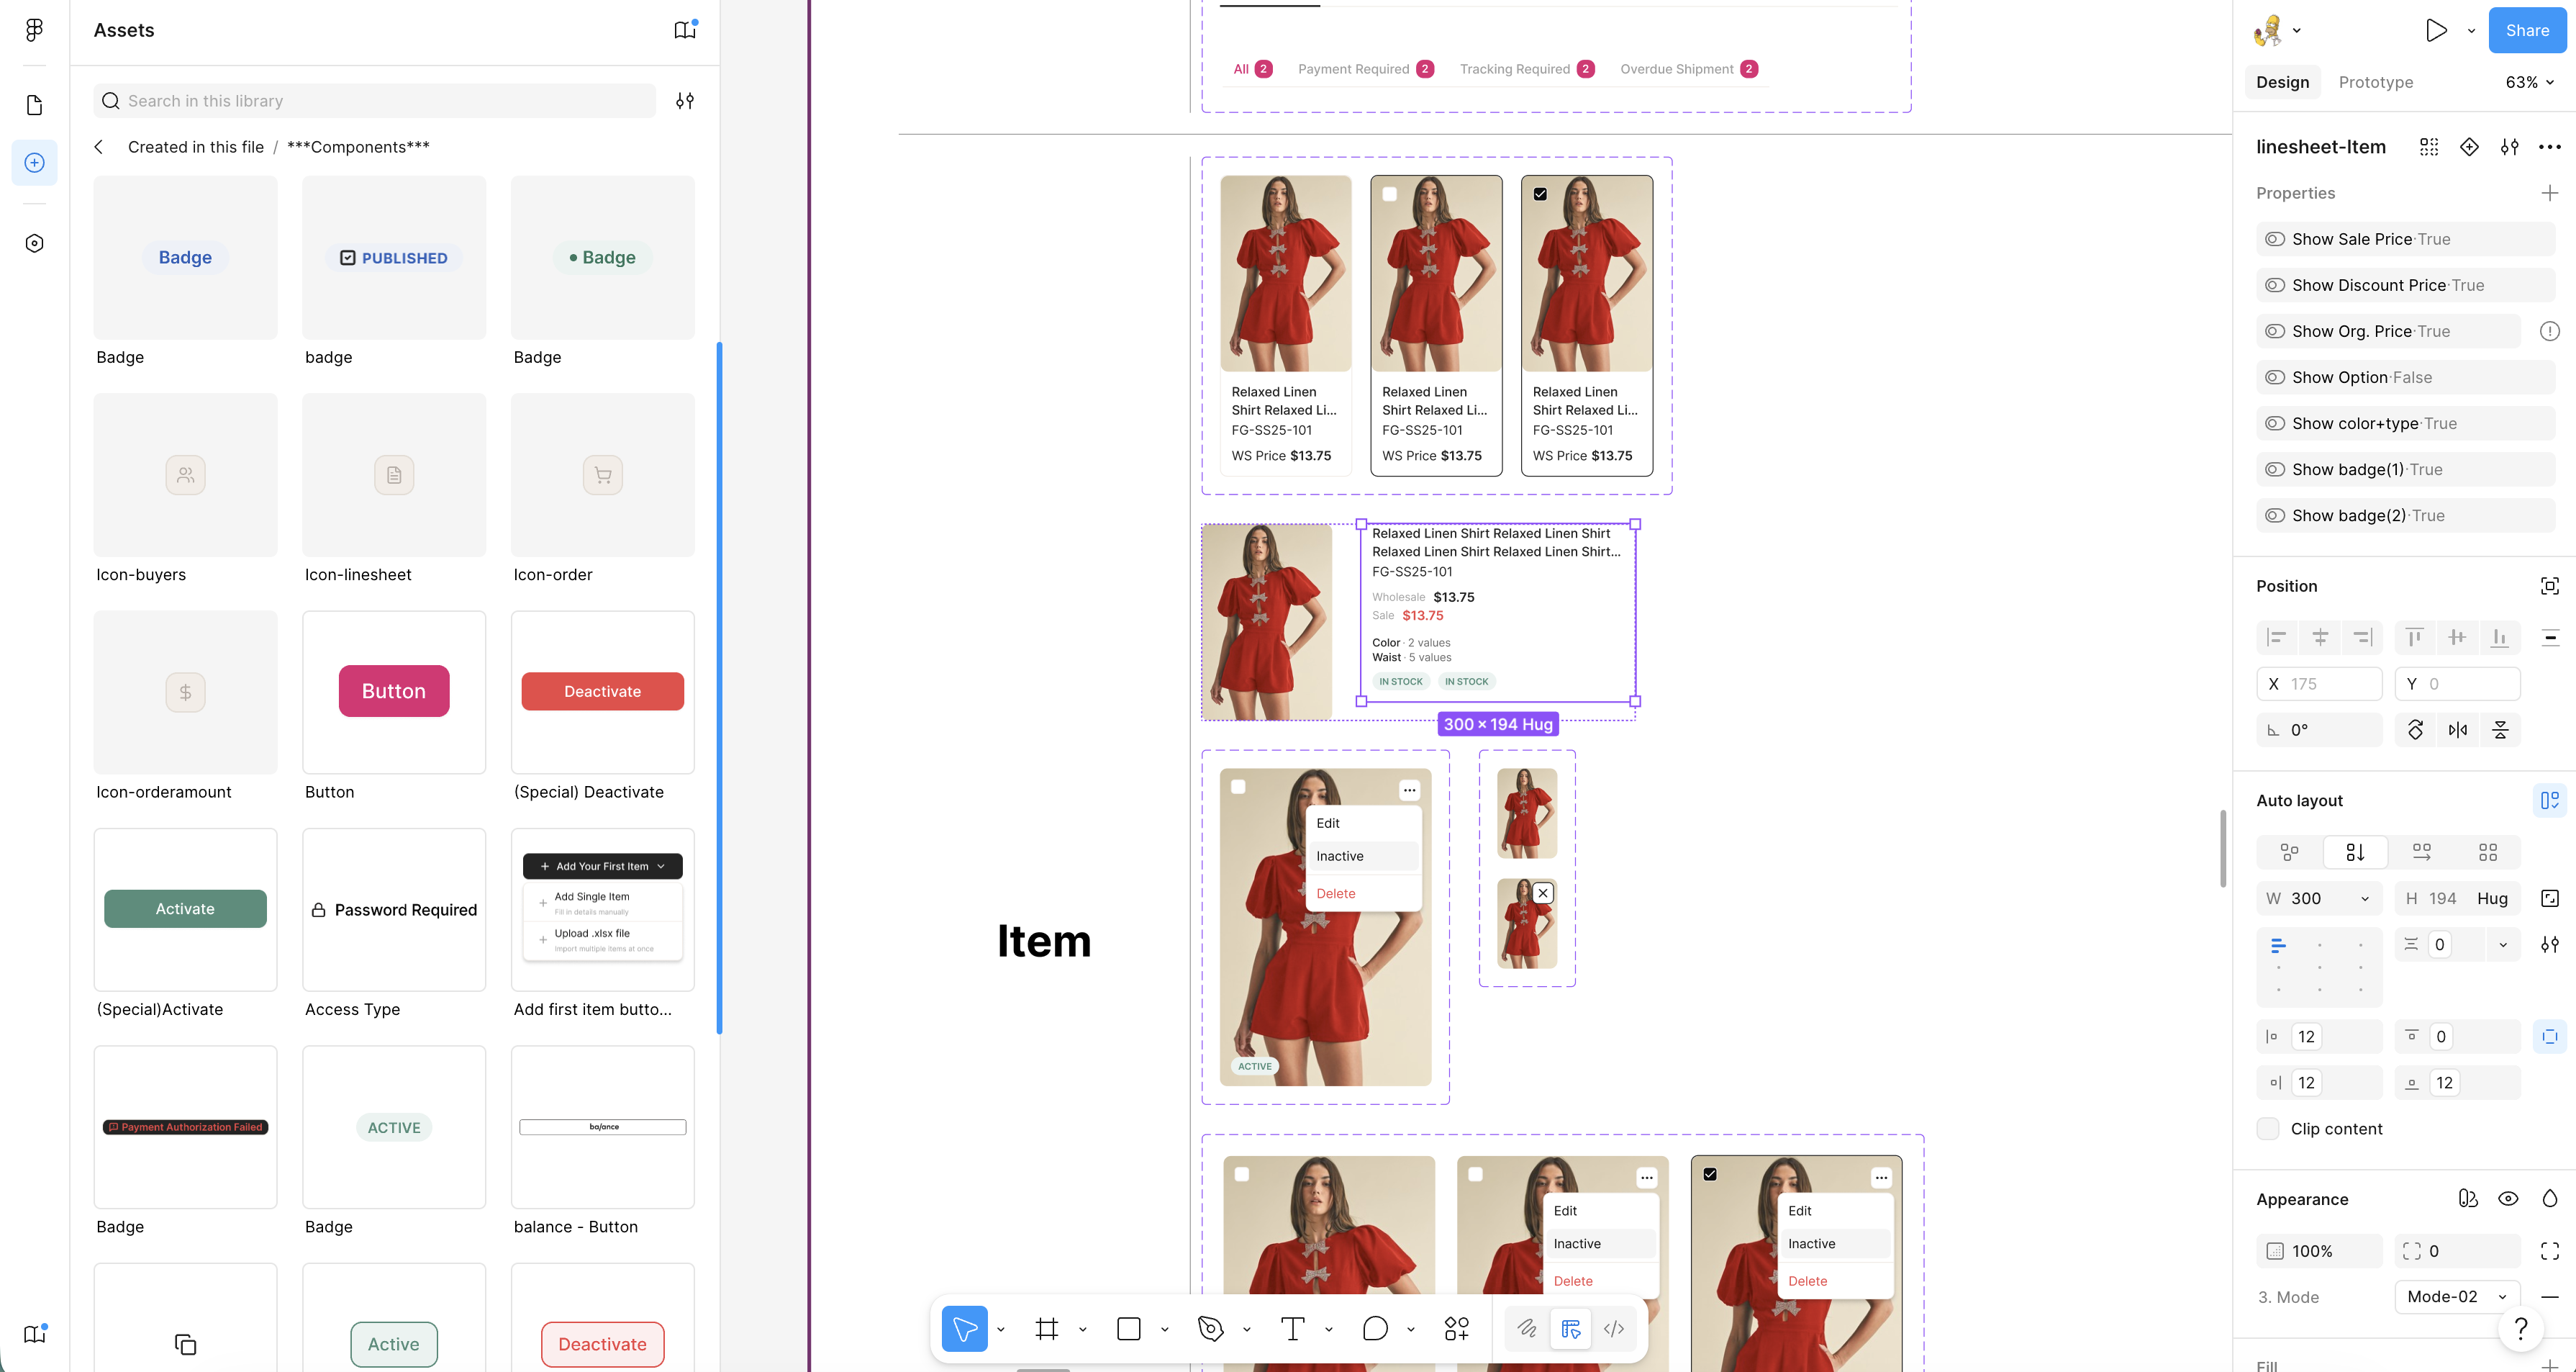Screen dimensions: 2576x1372
Task: Check the Clip content checkbox
Action: point(2268,1129)
